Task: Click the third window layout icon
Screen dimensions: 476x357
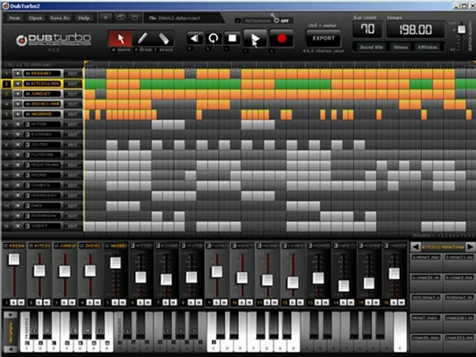Action: pyautogui.click(x=135, y=18)
